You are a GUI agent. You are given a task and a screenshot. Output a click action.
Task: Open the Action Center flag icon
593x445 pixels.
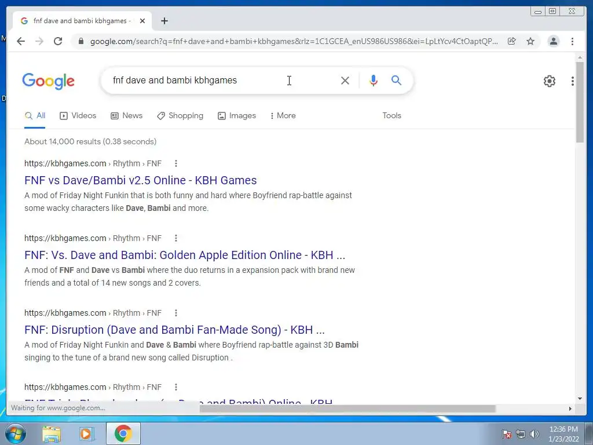click(x=506, y=434)
